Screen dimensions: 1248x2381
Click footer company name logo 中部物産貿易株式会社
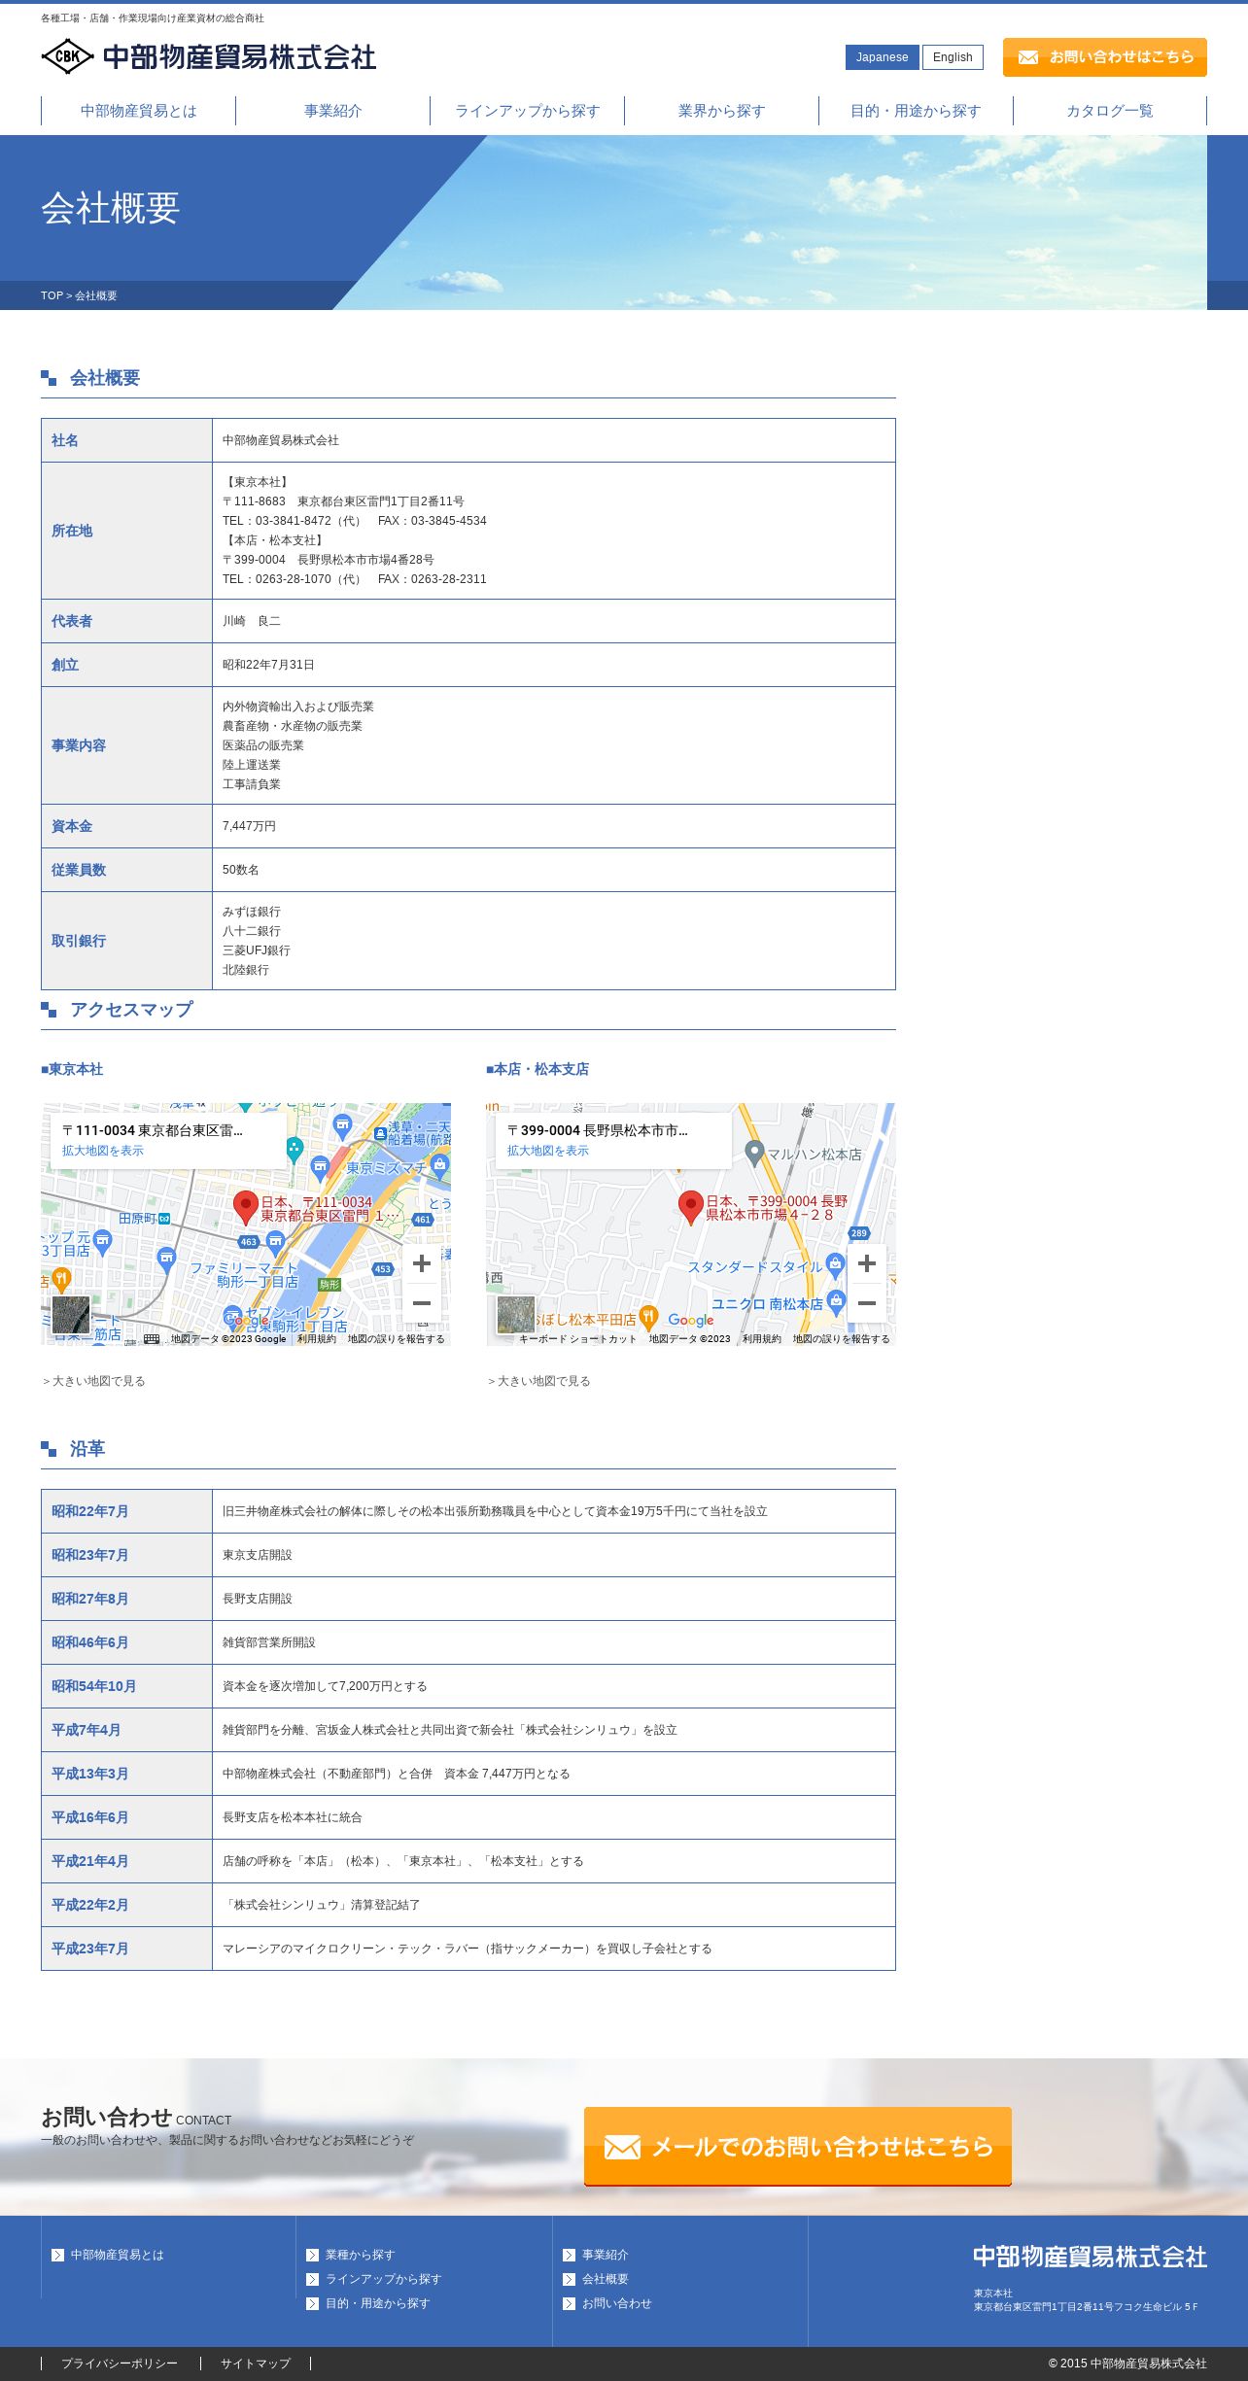click(1090, 2257)
